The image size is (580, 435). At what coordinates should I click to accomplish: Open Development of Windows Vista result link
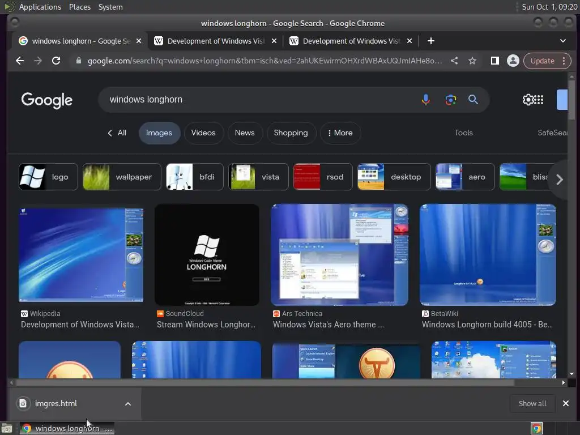tap(80, 325)
